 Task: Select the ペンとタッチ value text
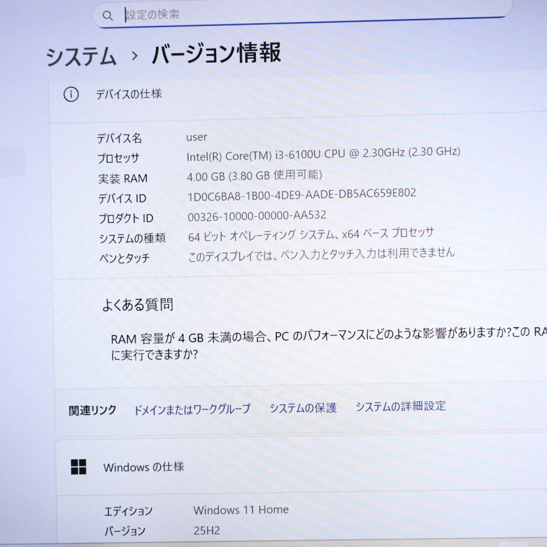click(321, 255)
